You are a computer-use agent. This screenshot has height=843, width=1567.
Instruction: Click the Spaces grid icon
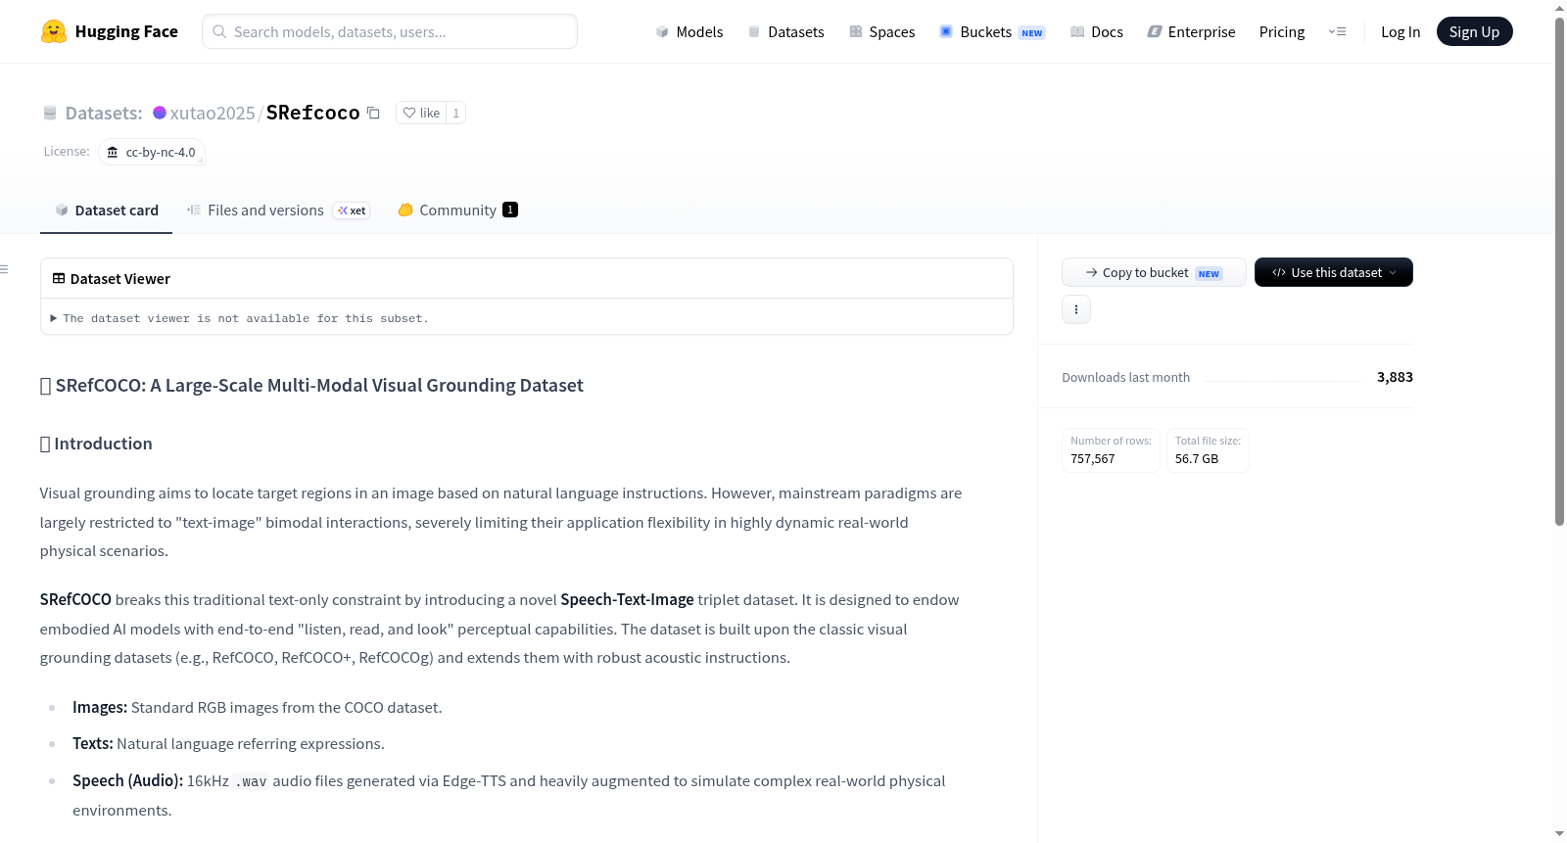pyautogui.click(x=856, y=31)
